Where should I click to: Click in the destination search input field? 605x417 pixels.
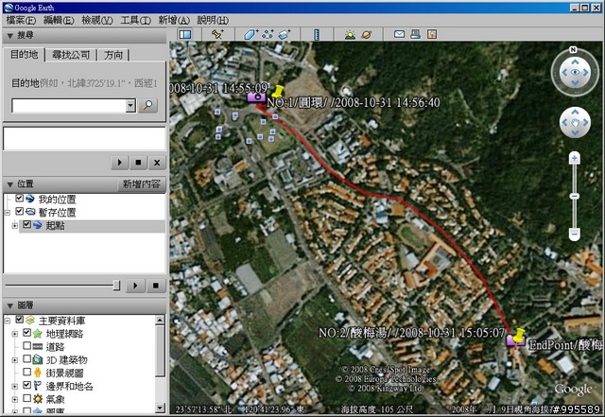(x=69, y=105)
